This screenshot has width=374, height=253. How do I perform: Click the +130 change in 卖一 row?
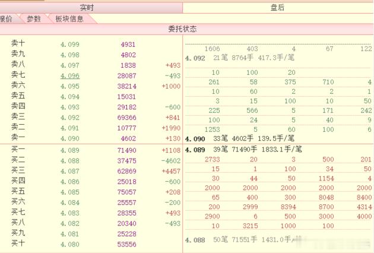click(x=173, y=138)
